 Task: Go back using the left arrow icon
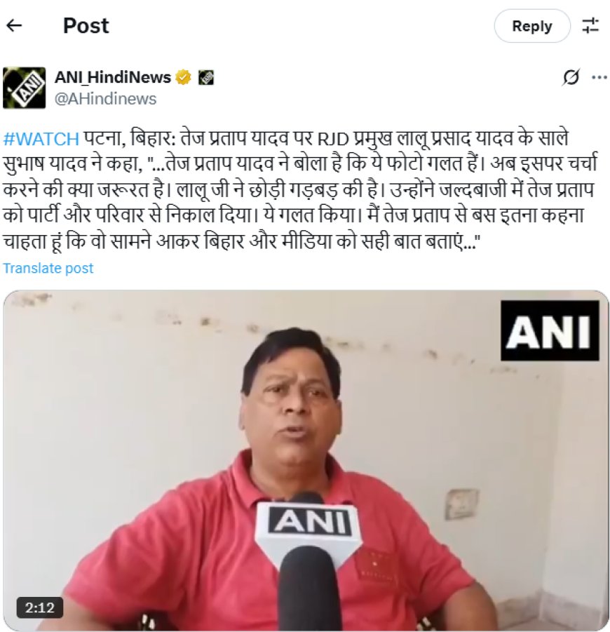(14, 26)
